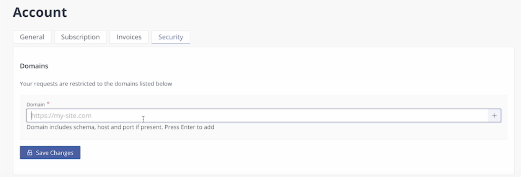This screenshot has width=521, height=177.
Task: Select the Security tab
Action: point(171,37)
